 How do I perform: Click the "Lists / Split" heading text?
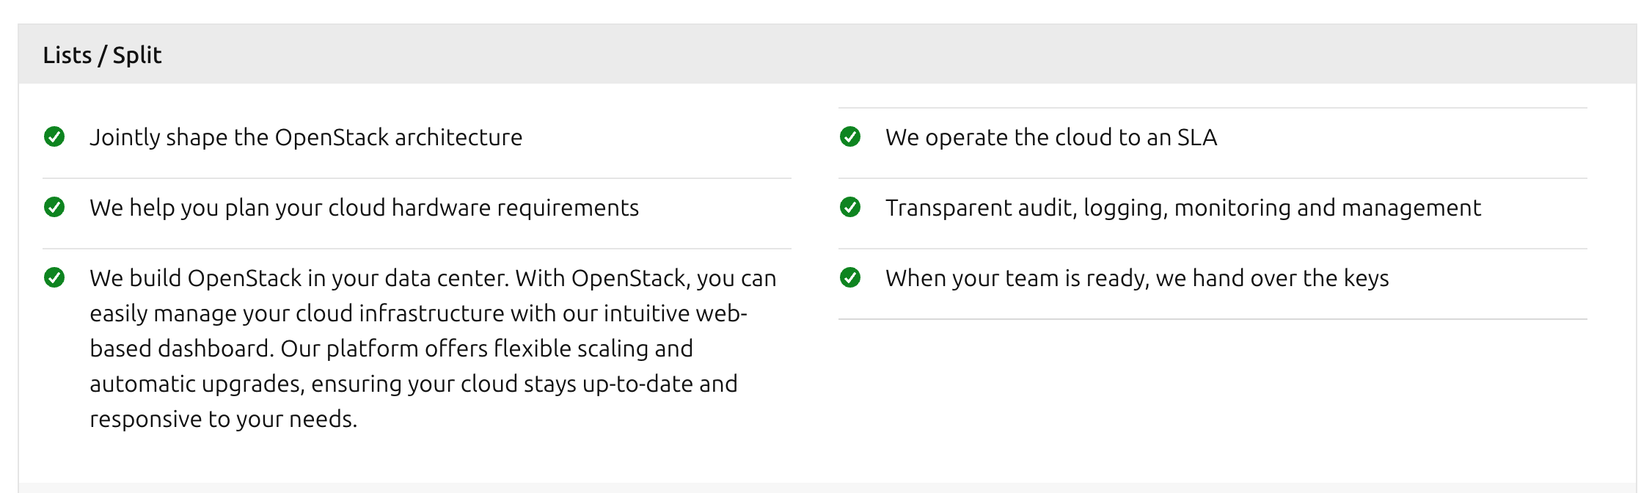pyautogui.click(x=102, y=55)
